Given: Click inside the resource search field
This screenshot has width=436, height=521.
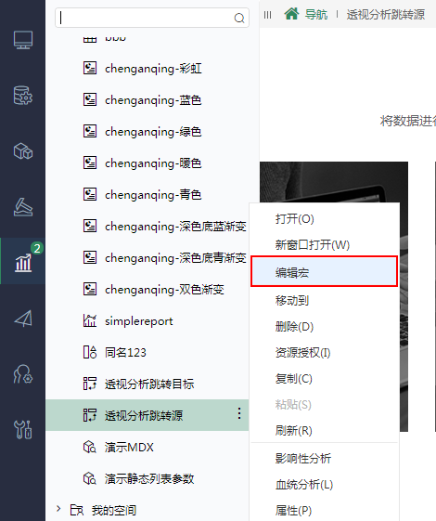Looking at the screenshot, I should pyautogui.click(x=146, y=18).
